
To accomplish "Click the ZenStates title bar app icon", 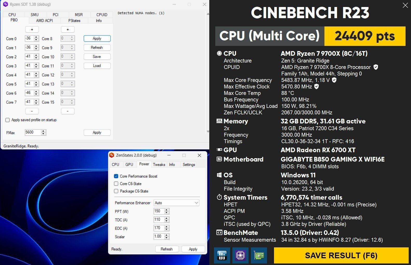I will [112, 155].
